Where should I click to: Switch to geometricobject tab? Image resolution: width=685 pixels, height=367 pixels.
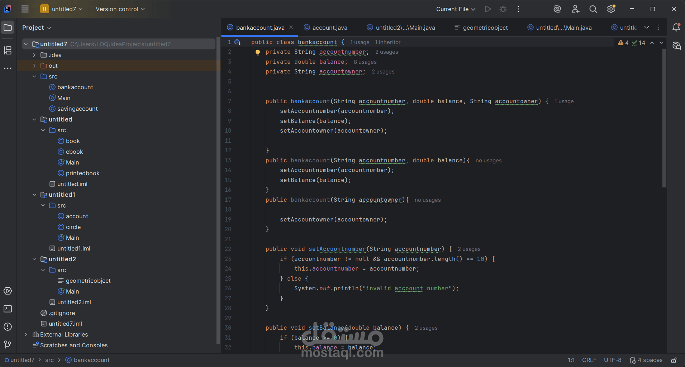point(481,28)
